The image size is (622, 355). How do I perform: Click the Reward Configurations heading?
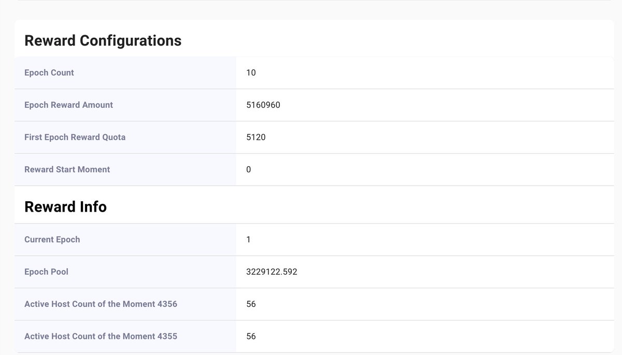click(x=102, y=40)
